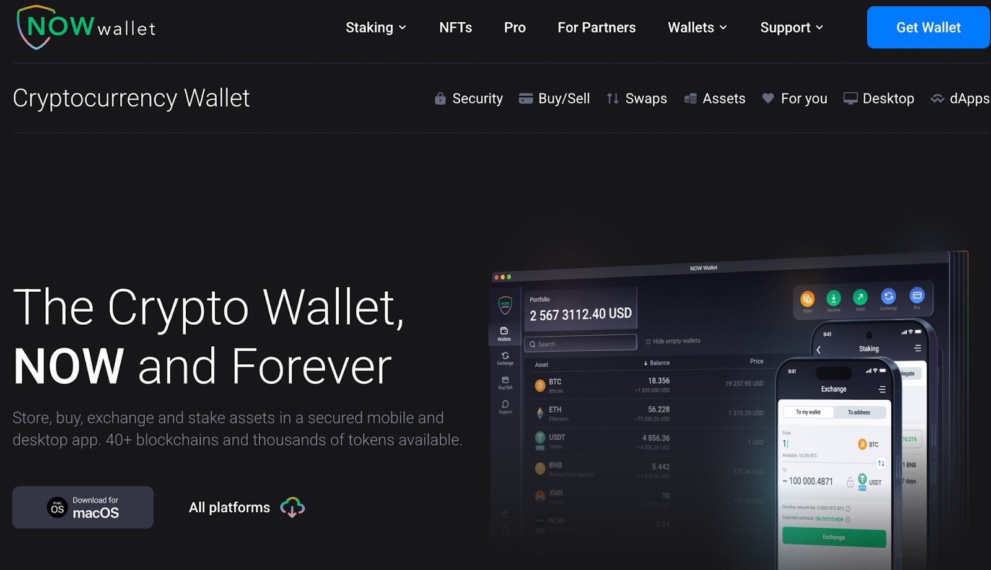Click the info icon beside Sending network fee
The height and width of the screenshot is (570, 991).
coord(848,509)
